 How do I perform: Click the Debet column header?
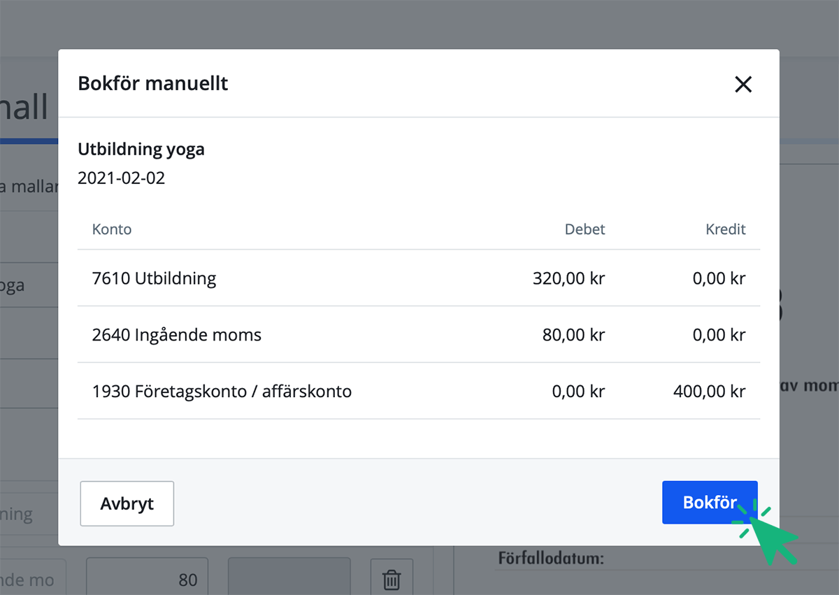click(x=585, y=229)
